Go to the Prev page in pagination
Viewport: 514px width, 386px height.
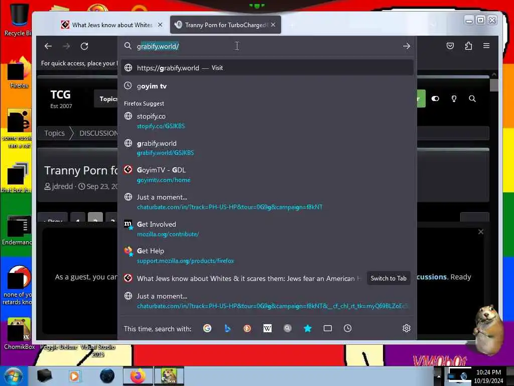click(x=53, y=217)
